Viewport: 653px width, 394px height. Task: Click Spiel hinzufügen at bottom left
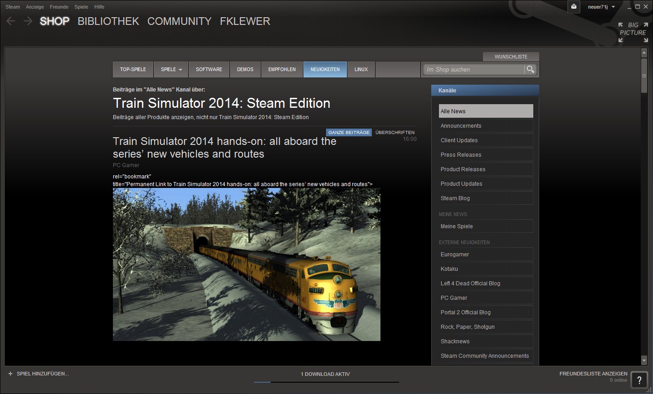(x=43, y=374)
